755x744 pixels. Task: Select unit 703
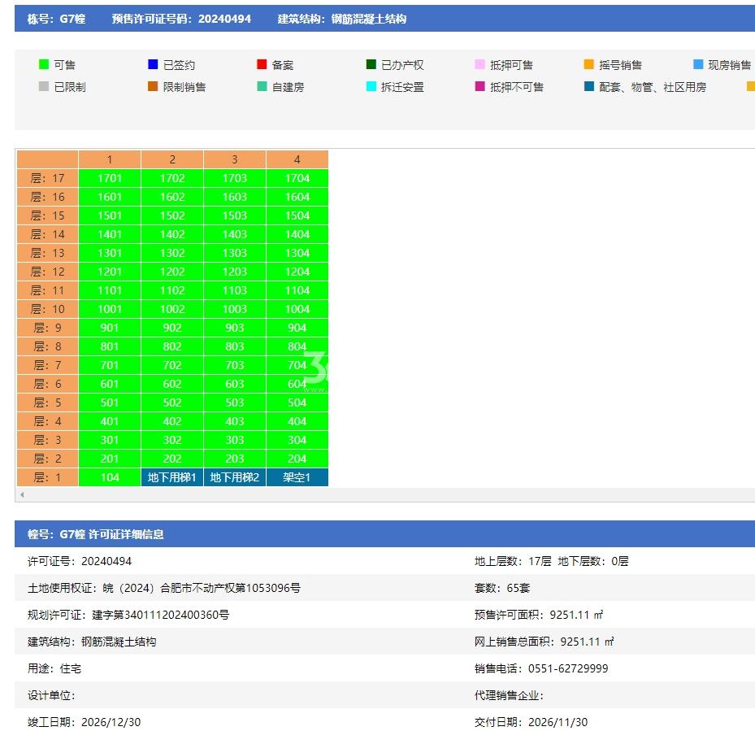(235, 365)
